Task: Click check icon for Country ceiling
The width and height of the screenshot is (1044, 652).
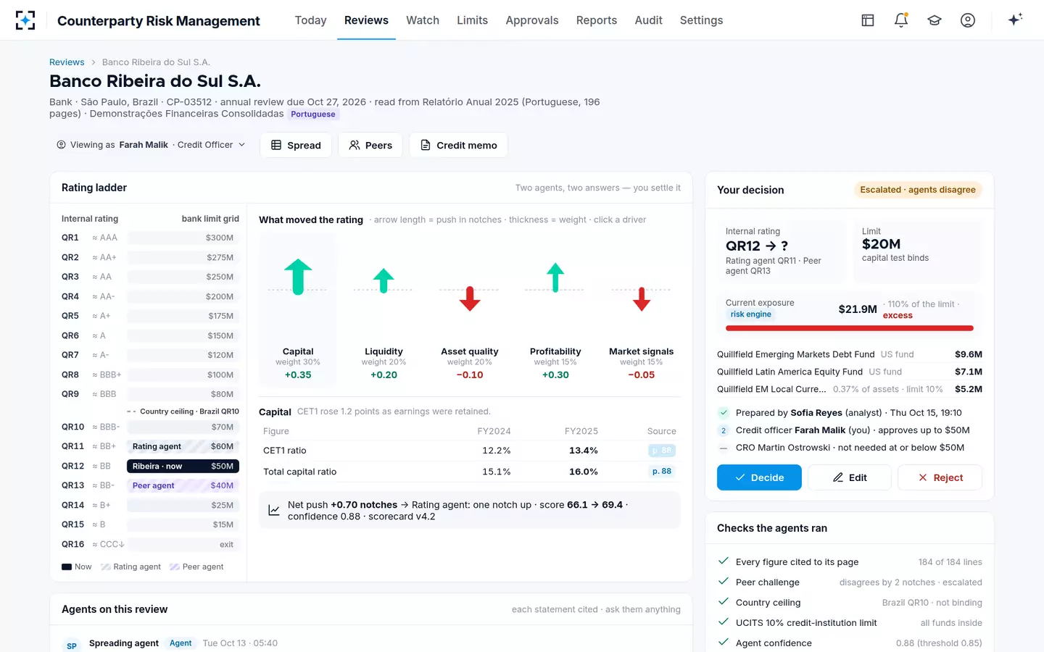Action: coord(723,601)
